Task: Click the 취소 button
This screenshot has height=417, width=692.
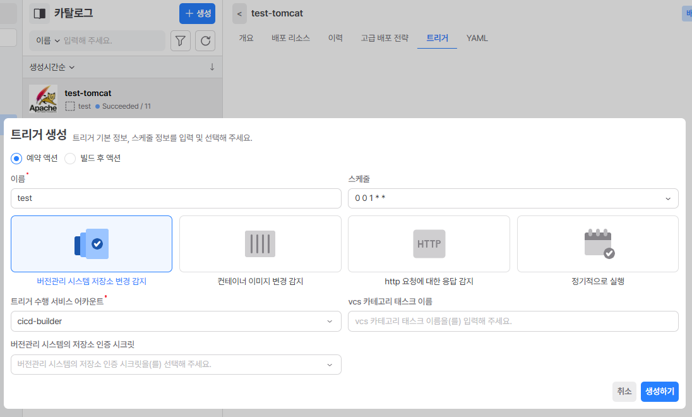Action: point(624,391)
